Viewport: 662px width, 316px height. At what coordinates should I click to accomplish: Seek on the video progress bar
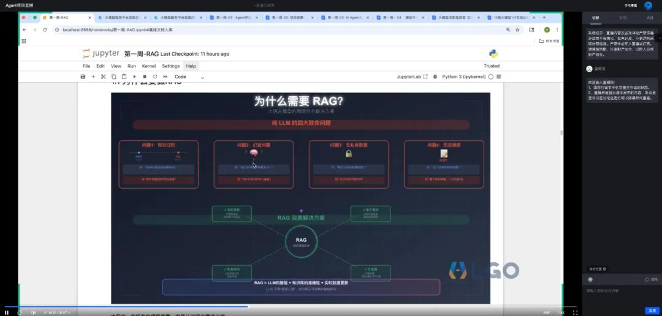[291, 307]
